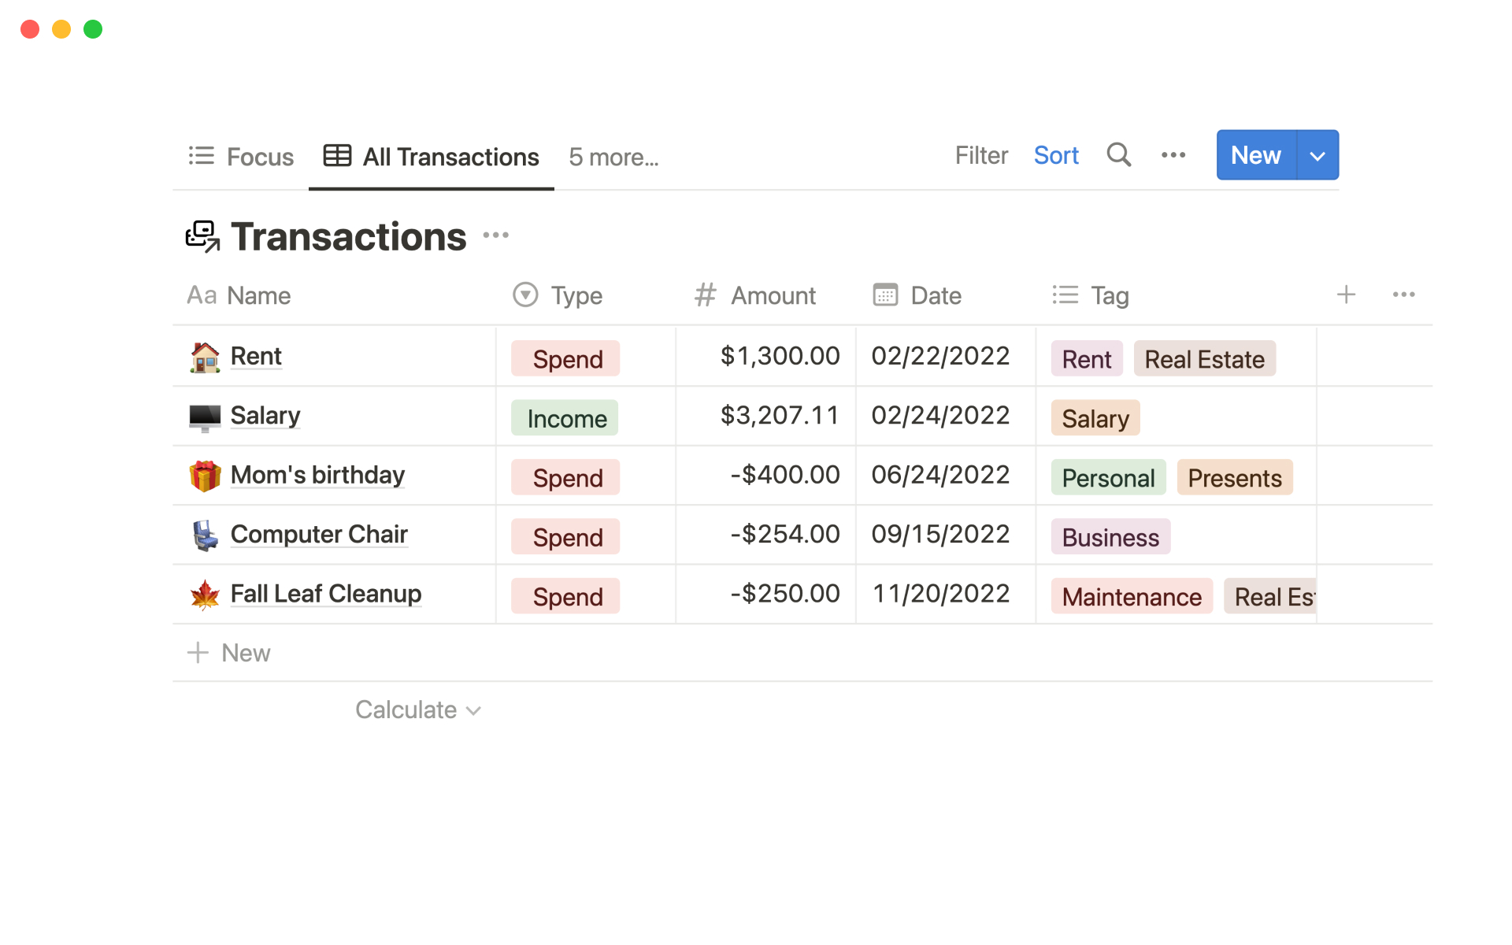Viewport: 1512px width, 945px height.
Task: Open the view options ellipsis menu
Action: (x=1173, y=155)
